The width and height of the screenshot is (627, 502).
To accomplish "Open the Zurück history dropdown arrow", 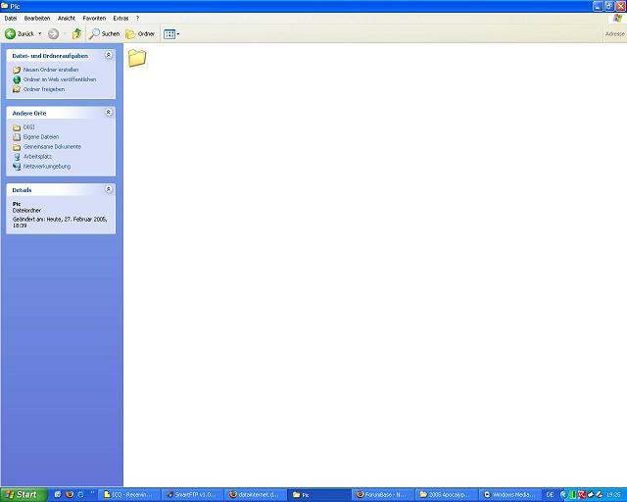I will pos(39,34).
